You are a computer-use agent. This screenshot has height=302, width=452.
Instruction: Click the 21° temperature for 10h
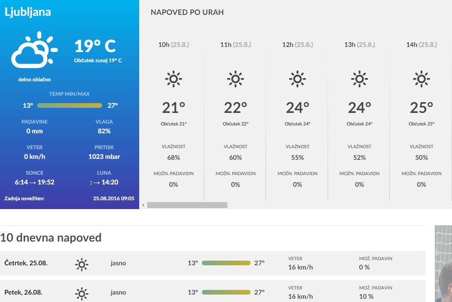click(x=174, y=108)
